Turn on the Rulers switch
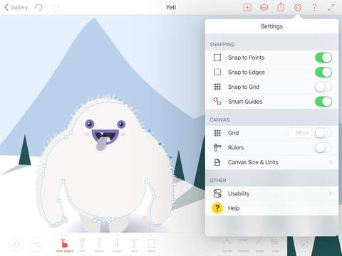Viewport: 342px width, 256px height. point(323,147)
